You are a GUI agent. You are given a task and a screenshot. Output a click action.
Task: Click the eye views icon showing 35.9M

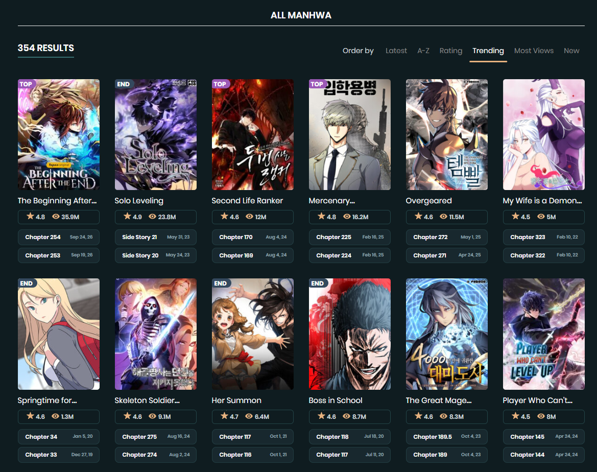pyautogui.click(x=56, y=217)
